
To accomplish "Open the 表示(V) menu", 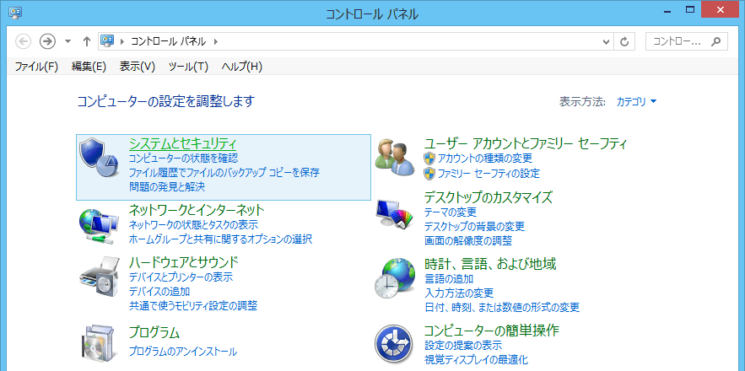I will (138, 67).
